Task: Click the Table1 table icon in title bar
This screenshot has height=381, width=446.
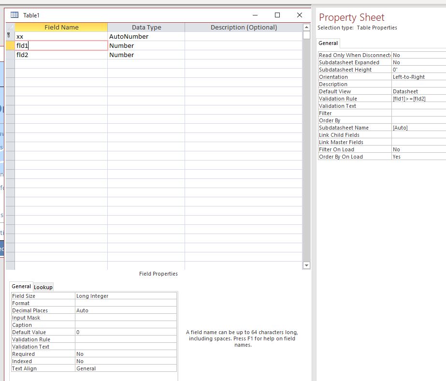Action: point(14,15)
